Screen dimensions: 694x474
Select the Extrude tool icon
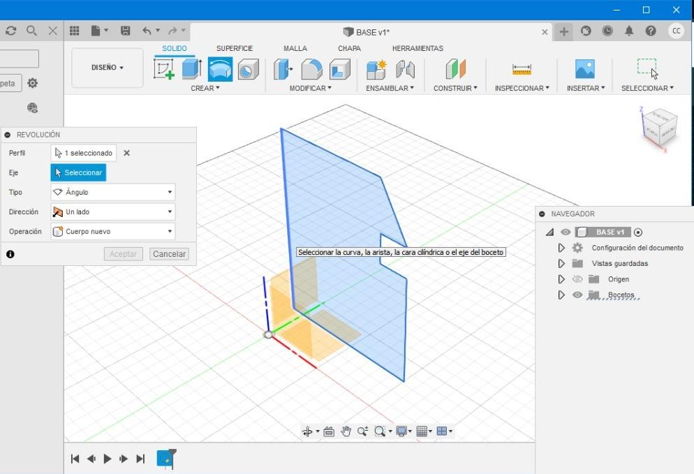[x=191, y=69]
